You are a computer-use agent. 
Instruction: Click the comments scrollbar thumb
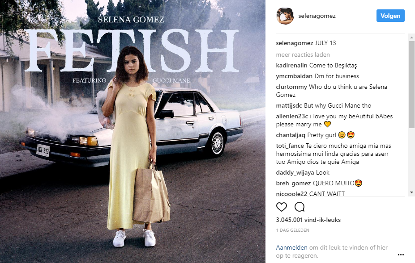pos(411,85)
